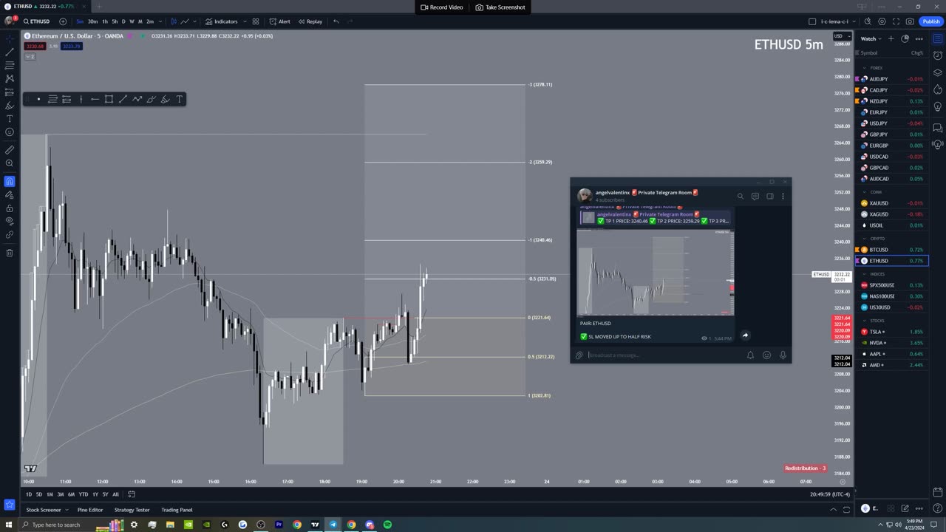Open candlestick chart type selector
This screenshot has width=946, height=532.
174,21
